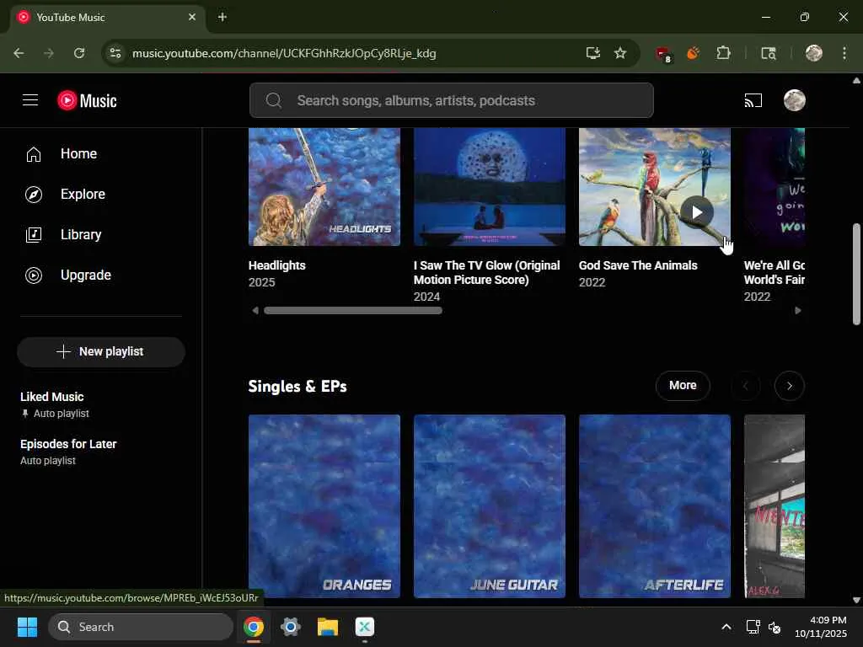Screen dimensions: 863x647
Task: Open God Save The Animals title link
Action: pyautogui.click(x=638, y=265)
